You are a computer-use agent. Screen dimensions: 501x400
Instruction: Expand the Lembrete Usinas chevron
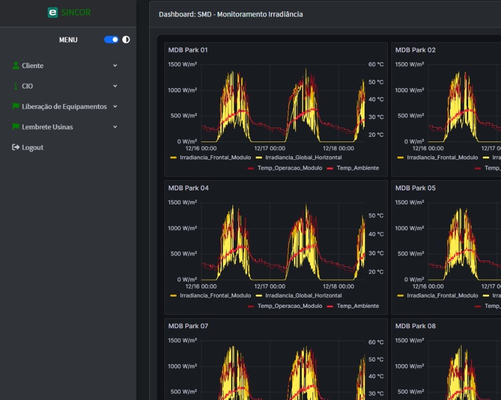pos(115,127)
